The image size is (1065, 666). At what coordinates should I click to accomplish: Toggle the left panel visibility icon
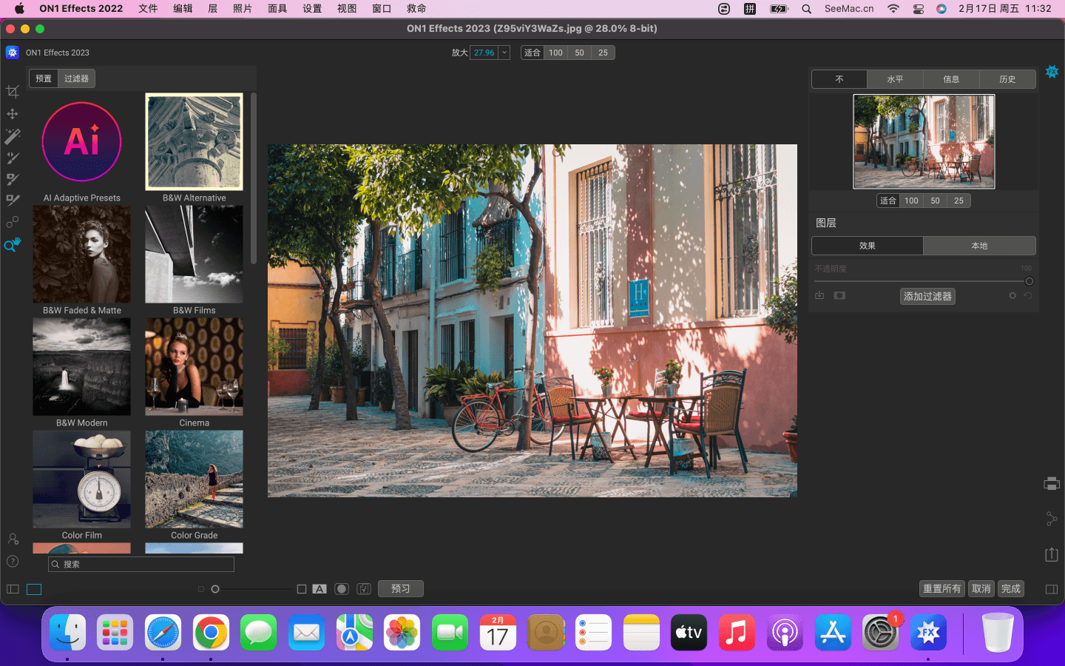click(13, 589)
